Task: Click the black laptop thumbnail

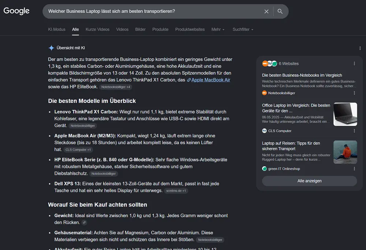Action: 345,114
